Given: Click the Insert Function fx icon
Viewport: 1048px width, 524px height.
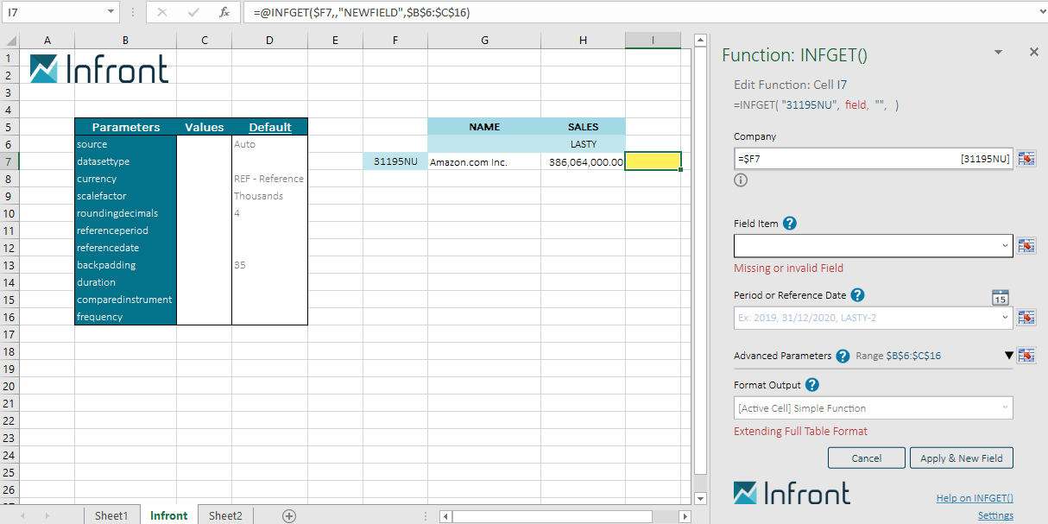Looking at the screenshot, I should coord(224,13).
